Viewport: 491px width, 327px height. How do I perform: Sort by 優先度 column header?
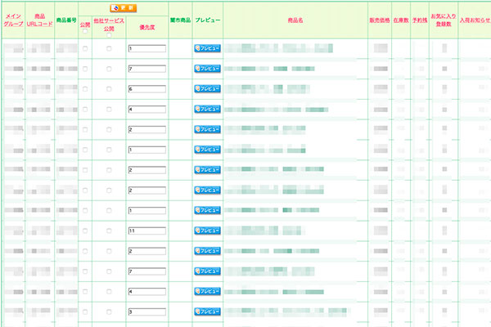tap(146, 28)
